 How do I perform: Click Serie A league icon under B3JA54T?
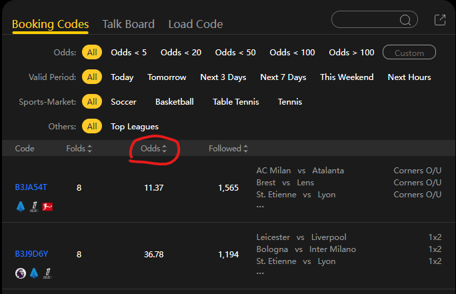point(21,207)
